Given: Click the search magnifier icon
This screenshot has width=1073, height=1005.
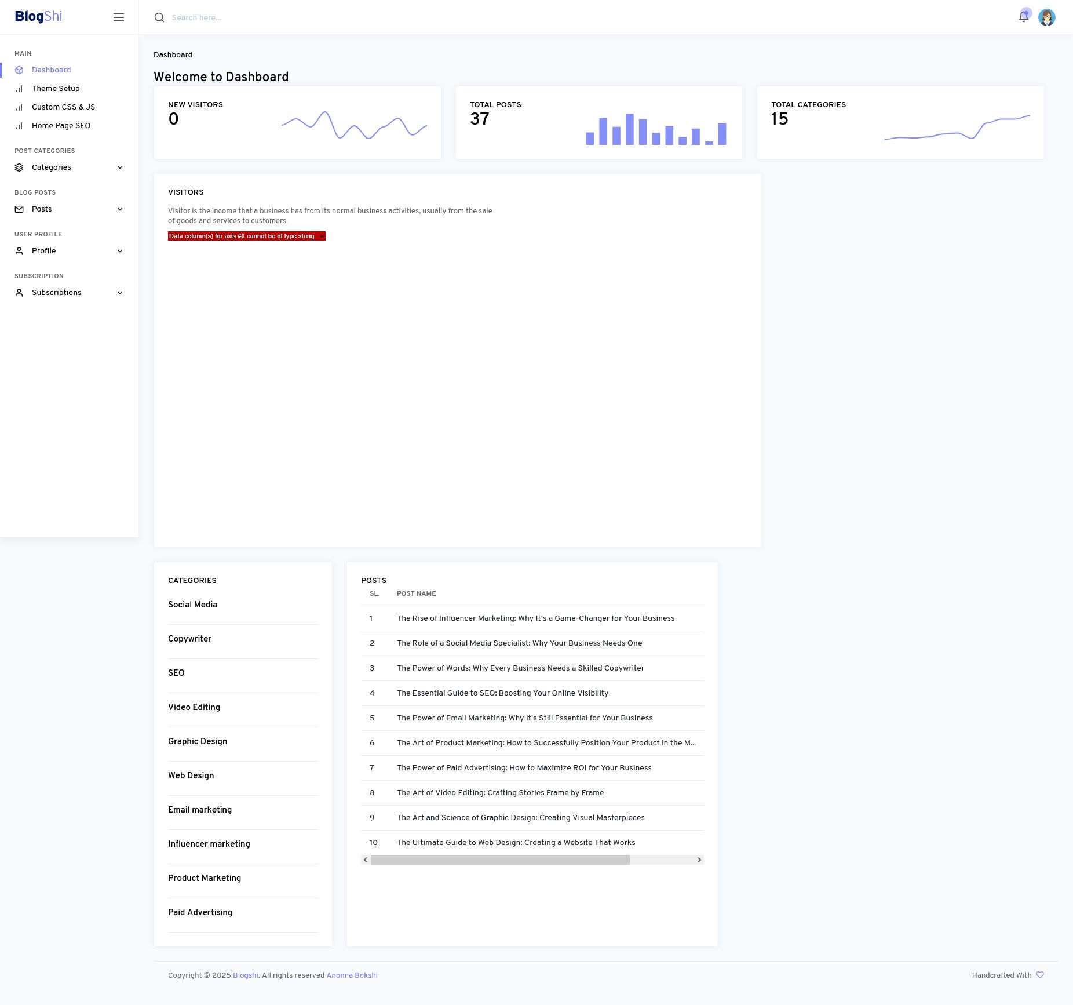Looking at the screenshot, I should [159, 17].
